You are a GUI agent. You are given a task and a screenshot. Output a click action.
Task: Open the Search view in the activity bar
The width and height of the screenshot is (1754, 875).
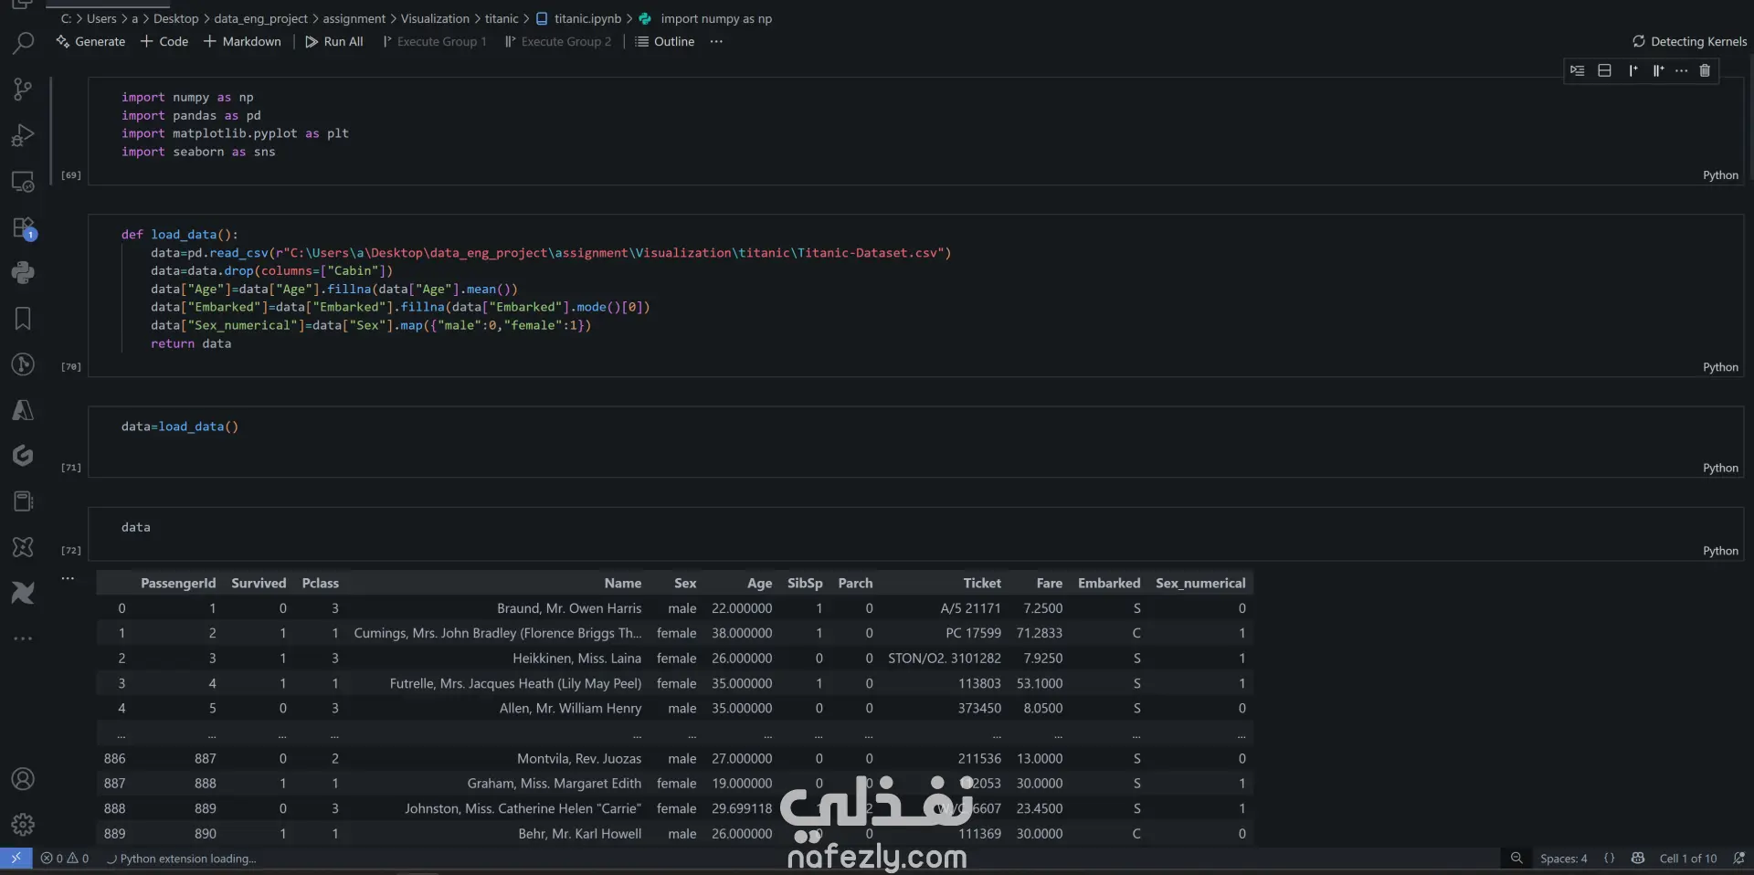tap(23, 43)
